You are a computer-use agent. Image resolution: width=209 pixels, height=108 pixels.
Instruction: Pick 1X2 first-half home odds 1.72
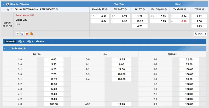pyautogui.click(x=199, y=16)
